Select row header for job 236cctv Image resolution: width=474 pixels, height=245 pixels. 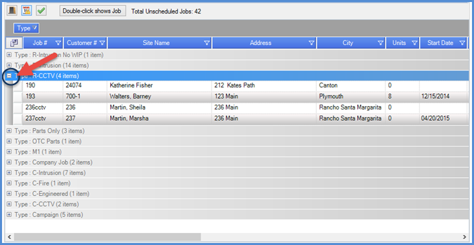(x=18, y=107)
